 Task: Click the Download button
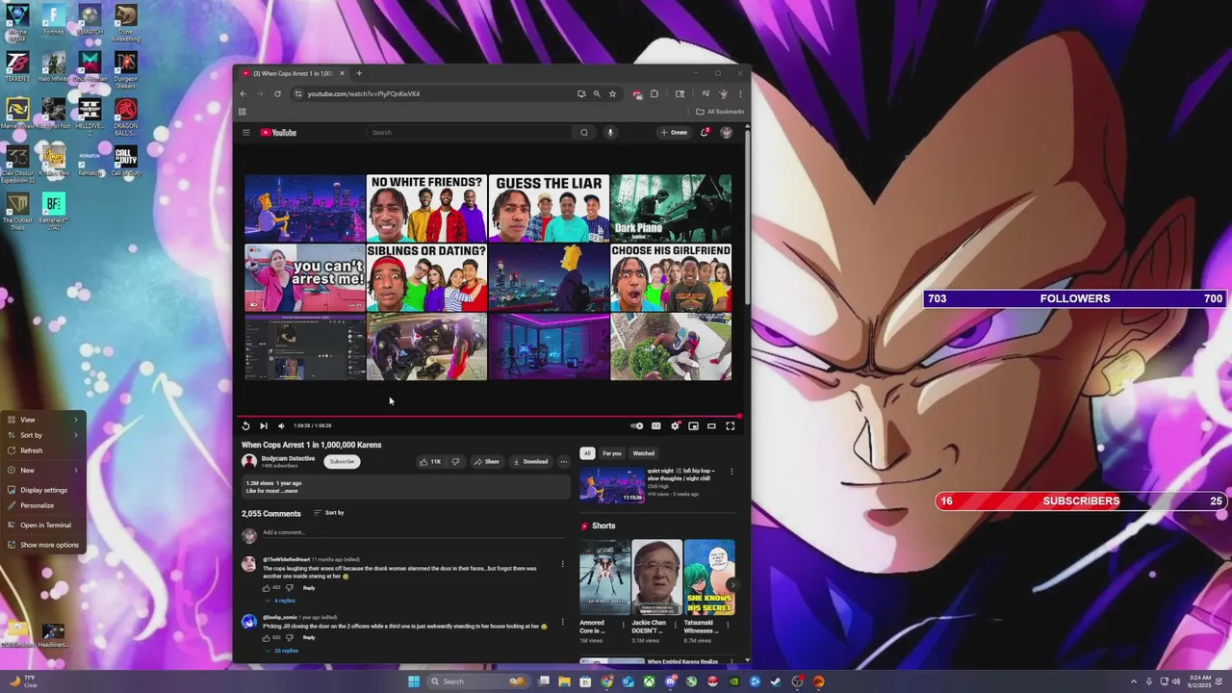(530, 461)
